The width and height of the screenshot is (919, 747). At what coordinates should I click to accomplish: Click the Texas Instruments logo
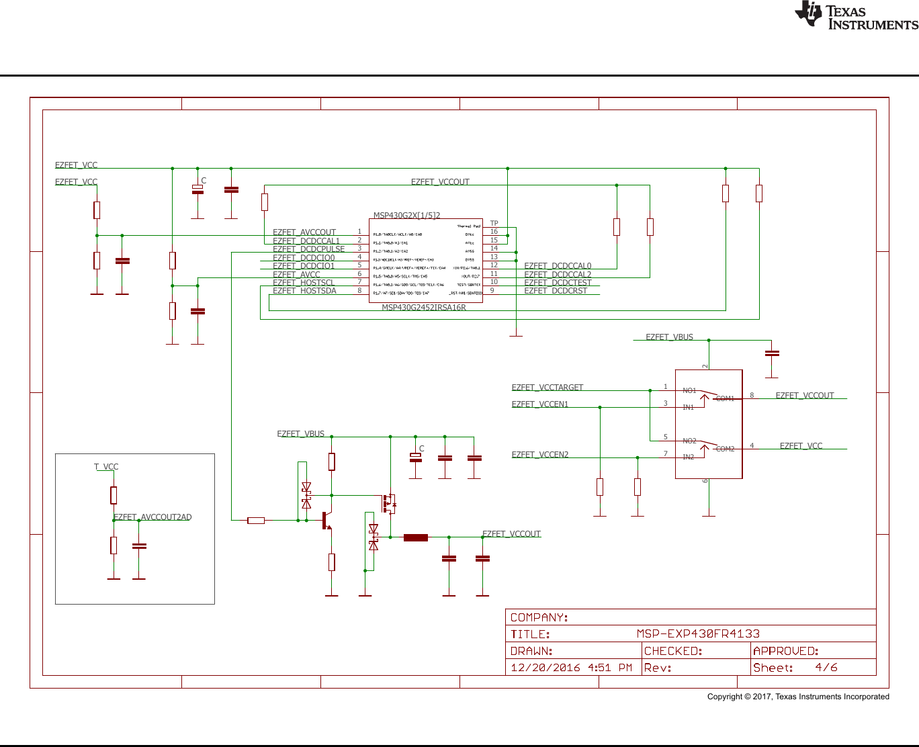[x=855, y=16]
